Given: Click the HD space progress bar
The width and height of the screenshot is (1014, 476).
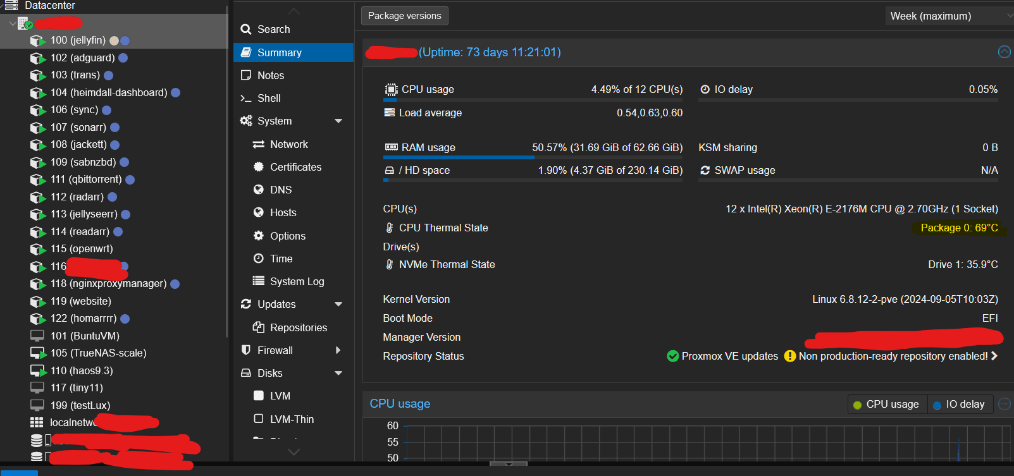Looking at the screenshot, I should pos(533,180).
